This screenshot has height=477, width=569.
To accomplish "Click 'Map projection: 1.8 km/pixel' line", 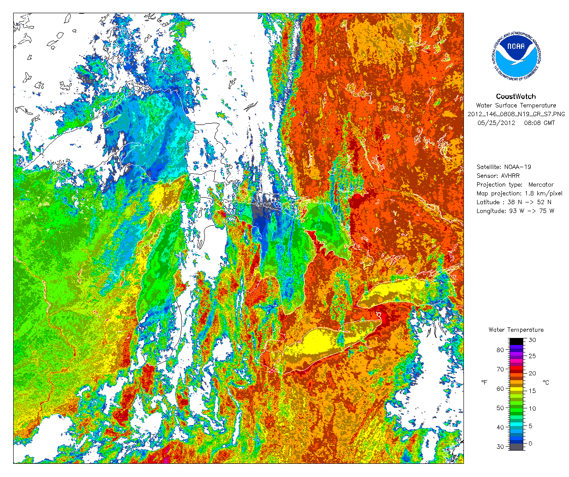I will click(x=519, y=194).
